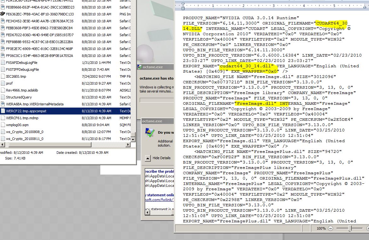The height and width of the screenshot is (240, 369).
Task: Click the file list scroll-down arrow
Action: point(133,139)
